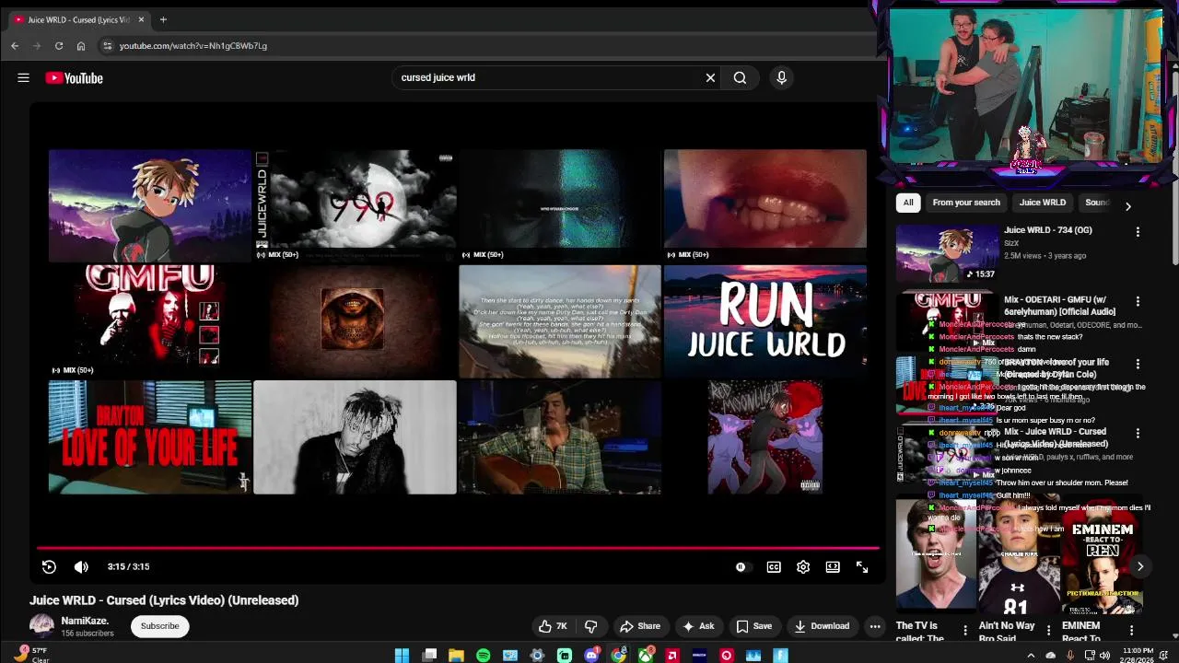
Task: Open player settings gear
Action: click(803, 567)
